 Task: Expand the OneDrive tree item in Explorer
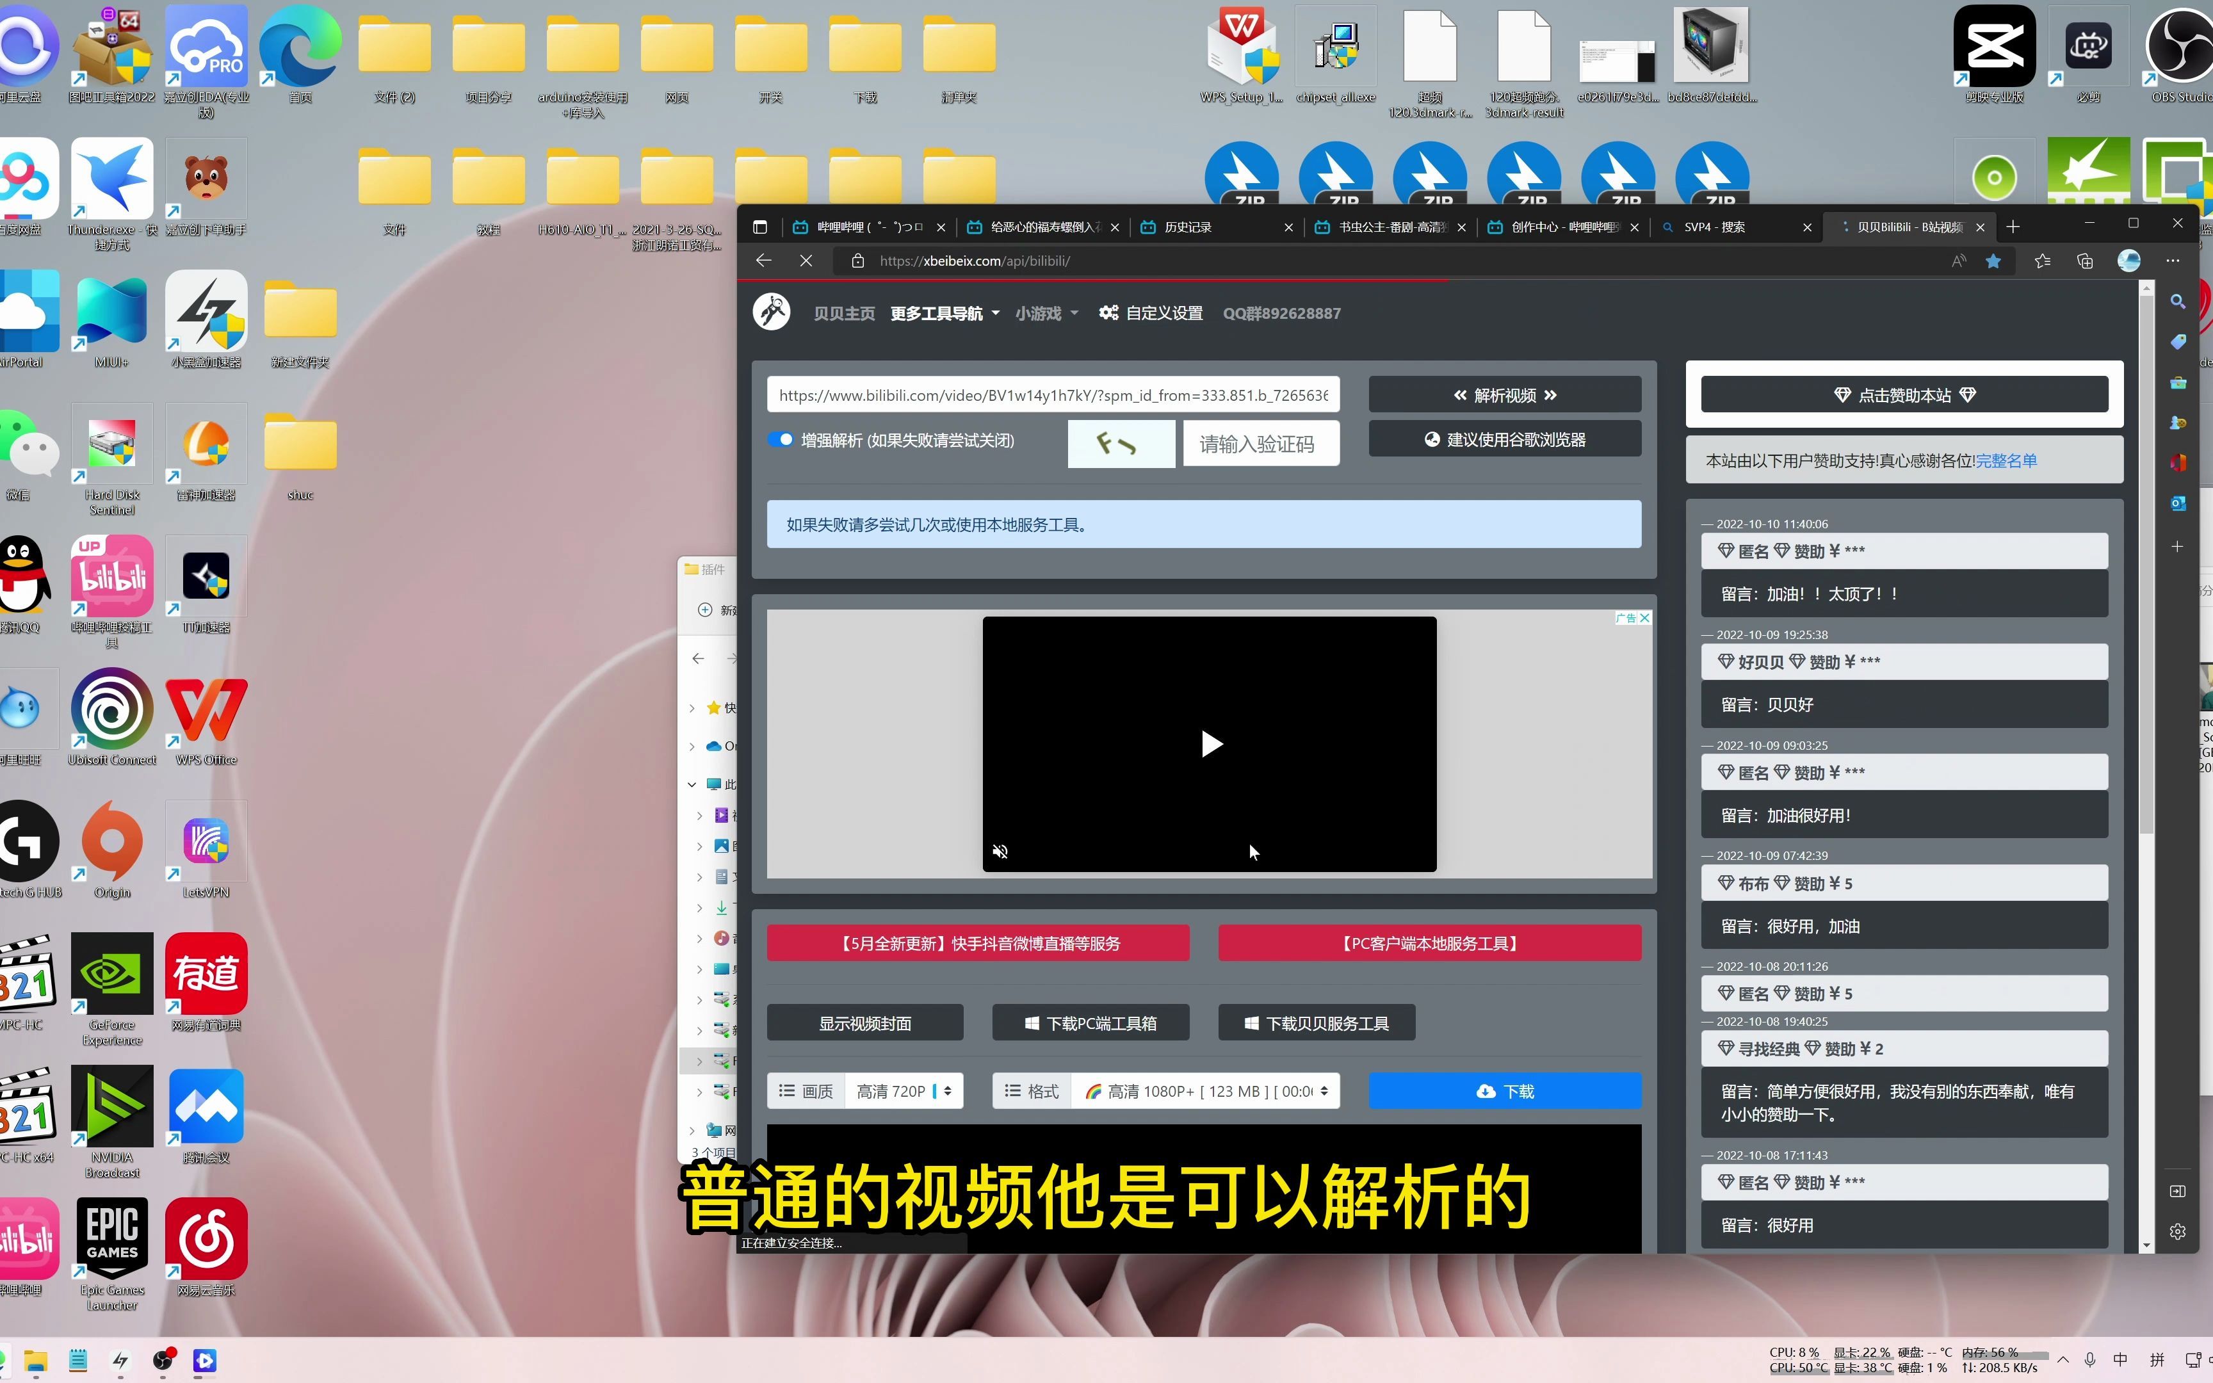click(x=692, y=747)
